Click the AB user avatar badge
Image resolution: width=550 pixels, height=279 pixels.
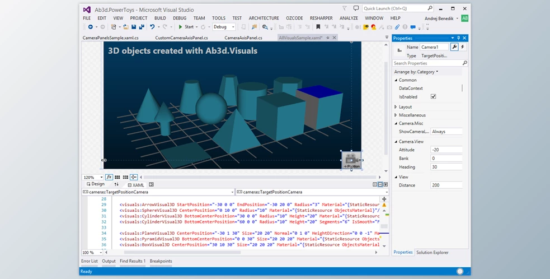coord(465,18)
